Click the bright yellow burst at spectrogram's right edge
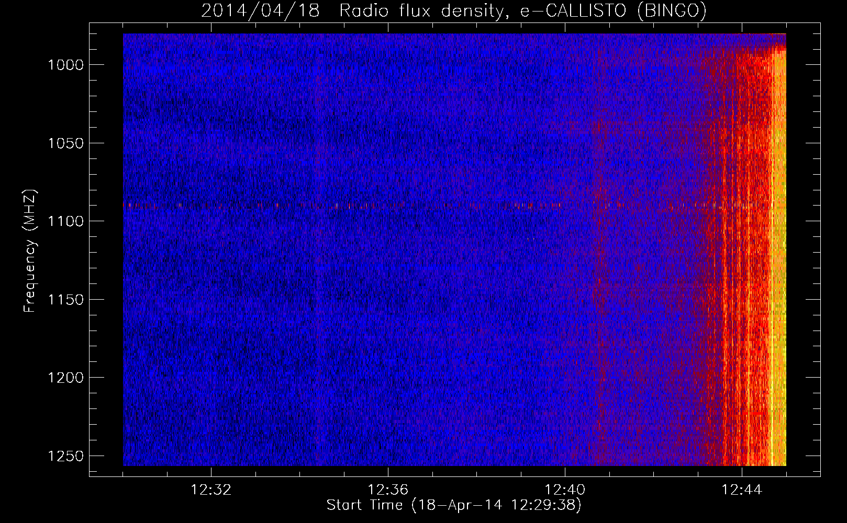This screenshot has width=847, height=523. [x=779, y=256]
